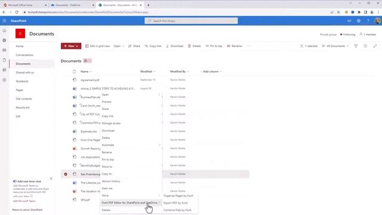Open the filter funnel icon

coord(356,46)
